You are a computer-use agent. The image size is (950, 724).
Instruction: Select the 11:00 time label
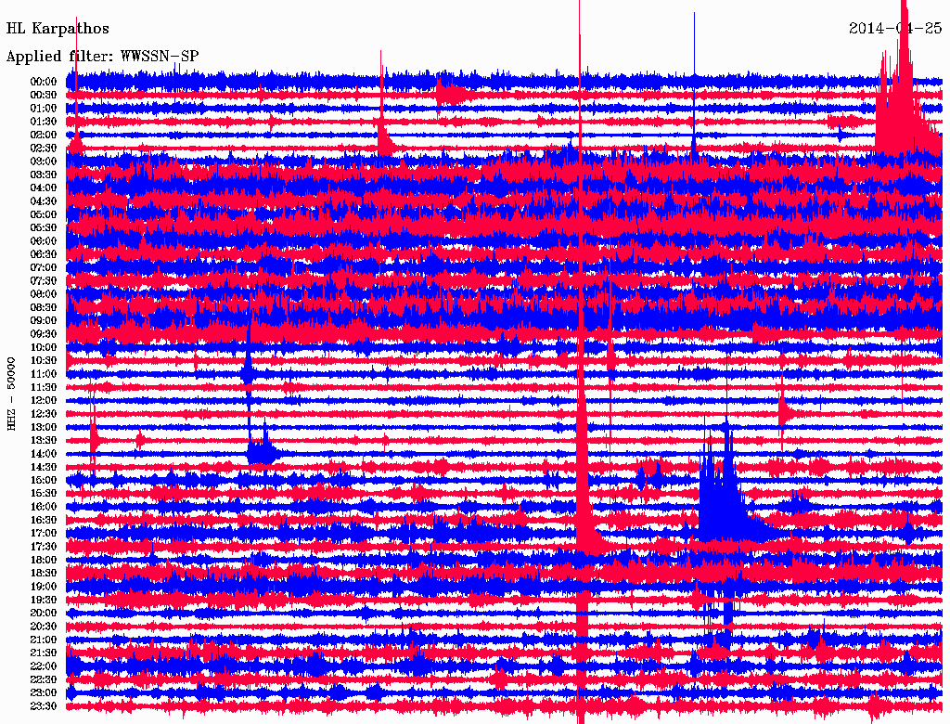[44, 373]
